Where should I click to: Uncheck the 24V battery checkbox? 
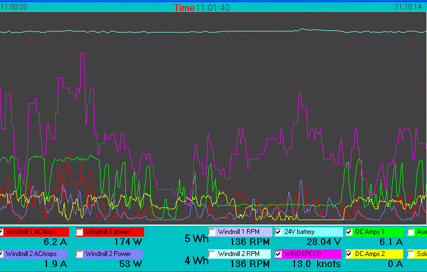[279, 232]
